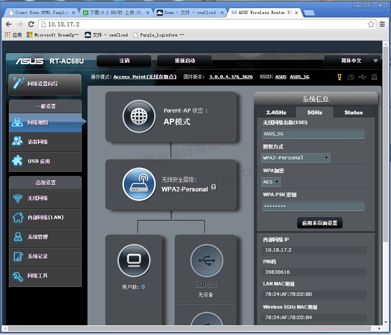This screenshot has height=335, width=391.
Task: Click the horizontal scrollbar at bottom
Action: [x=190, y=328]
